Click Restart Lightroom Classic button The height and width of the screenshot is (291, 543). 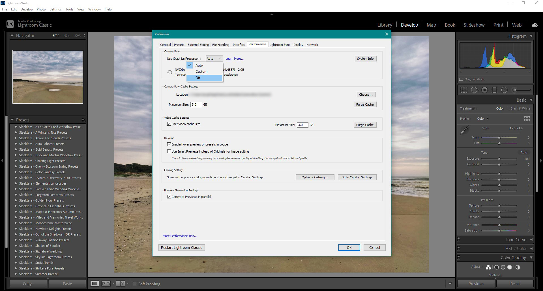(181, 247)
